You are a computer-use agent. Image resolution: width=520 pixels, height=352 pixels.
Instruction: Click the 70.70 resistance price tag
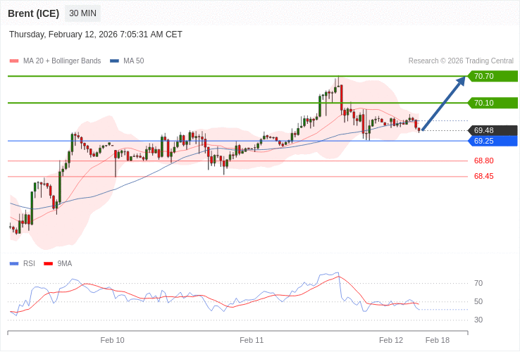(493, 76)
